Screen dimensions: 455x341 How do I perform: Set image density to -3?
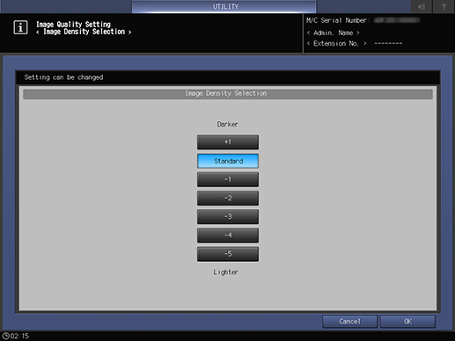point(228,216)
